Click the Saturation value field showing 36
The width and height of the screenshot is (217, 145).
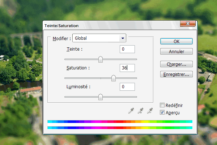(x=127, y=68)
